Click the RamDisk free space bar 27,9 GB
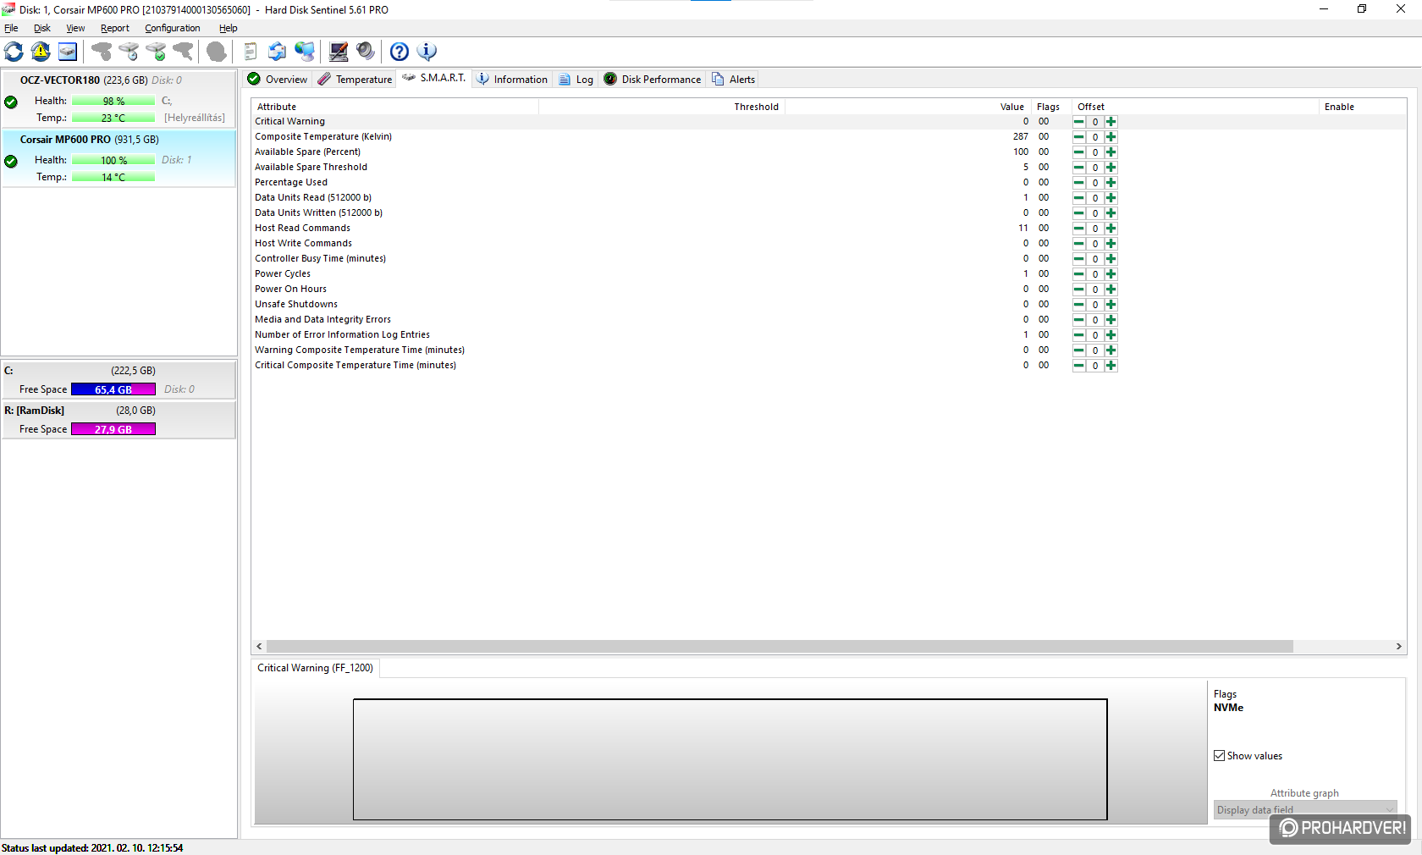 [x=113, y=429]
